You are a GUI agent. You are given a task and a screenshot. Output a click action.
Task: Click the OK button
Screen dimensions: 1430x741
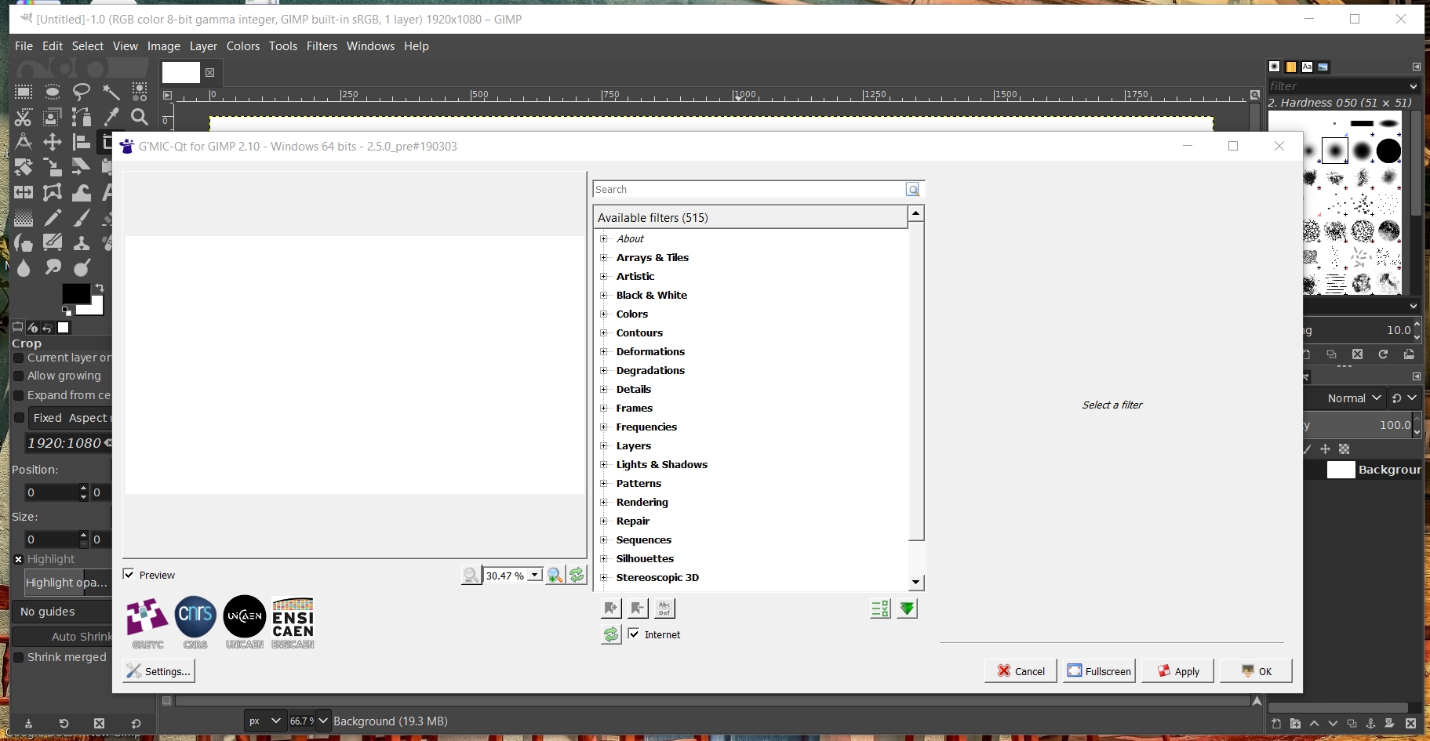(1256, 671)
